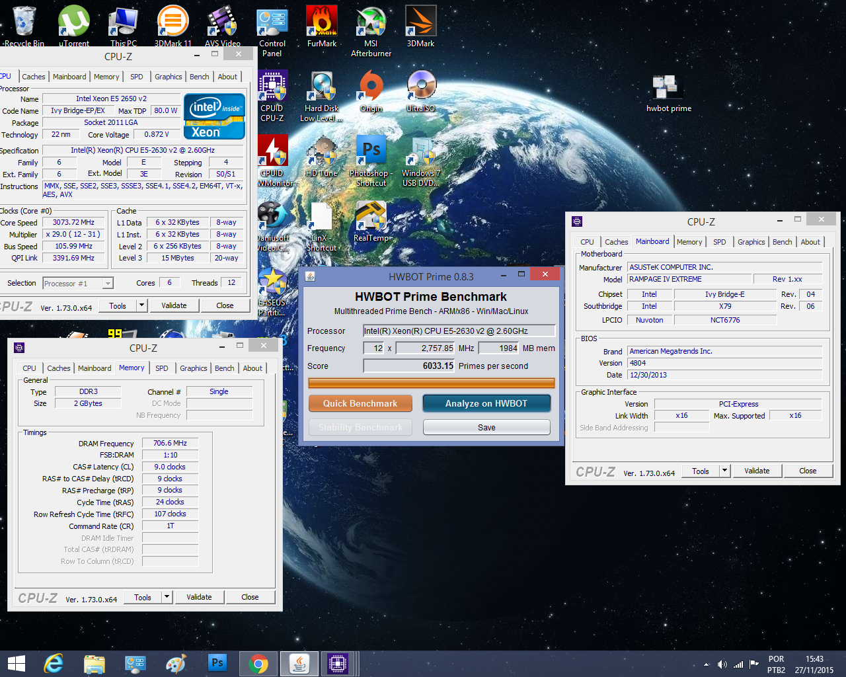Launch Windows 7 USB DVD tool icon

pyautogui.click(x=420, y=161)
